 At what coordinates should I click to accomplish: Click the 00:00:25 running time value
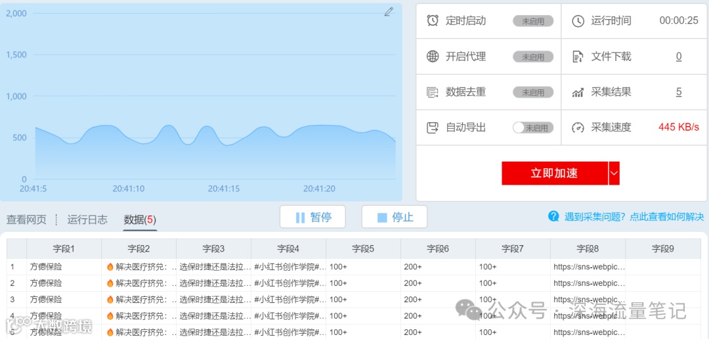coord(679,21)
